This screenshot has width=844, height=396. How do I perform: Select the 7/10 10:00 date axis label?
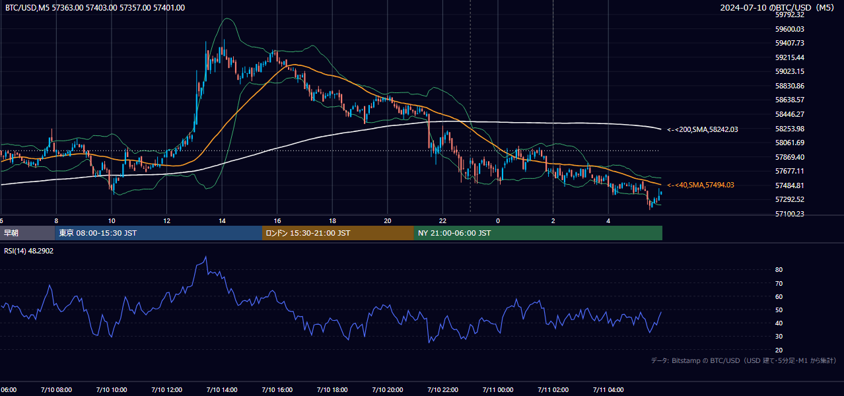pos(112,389)
